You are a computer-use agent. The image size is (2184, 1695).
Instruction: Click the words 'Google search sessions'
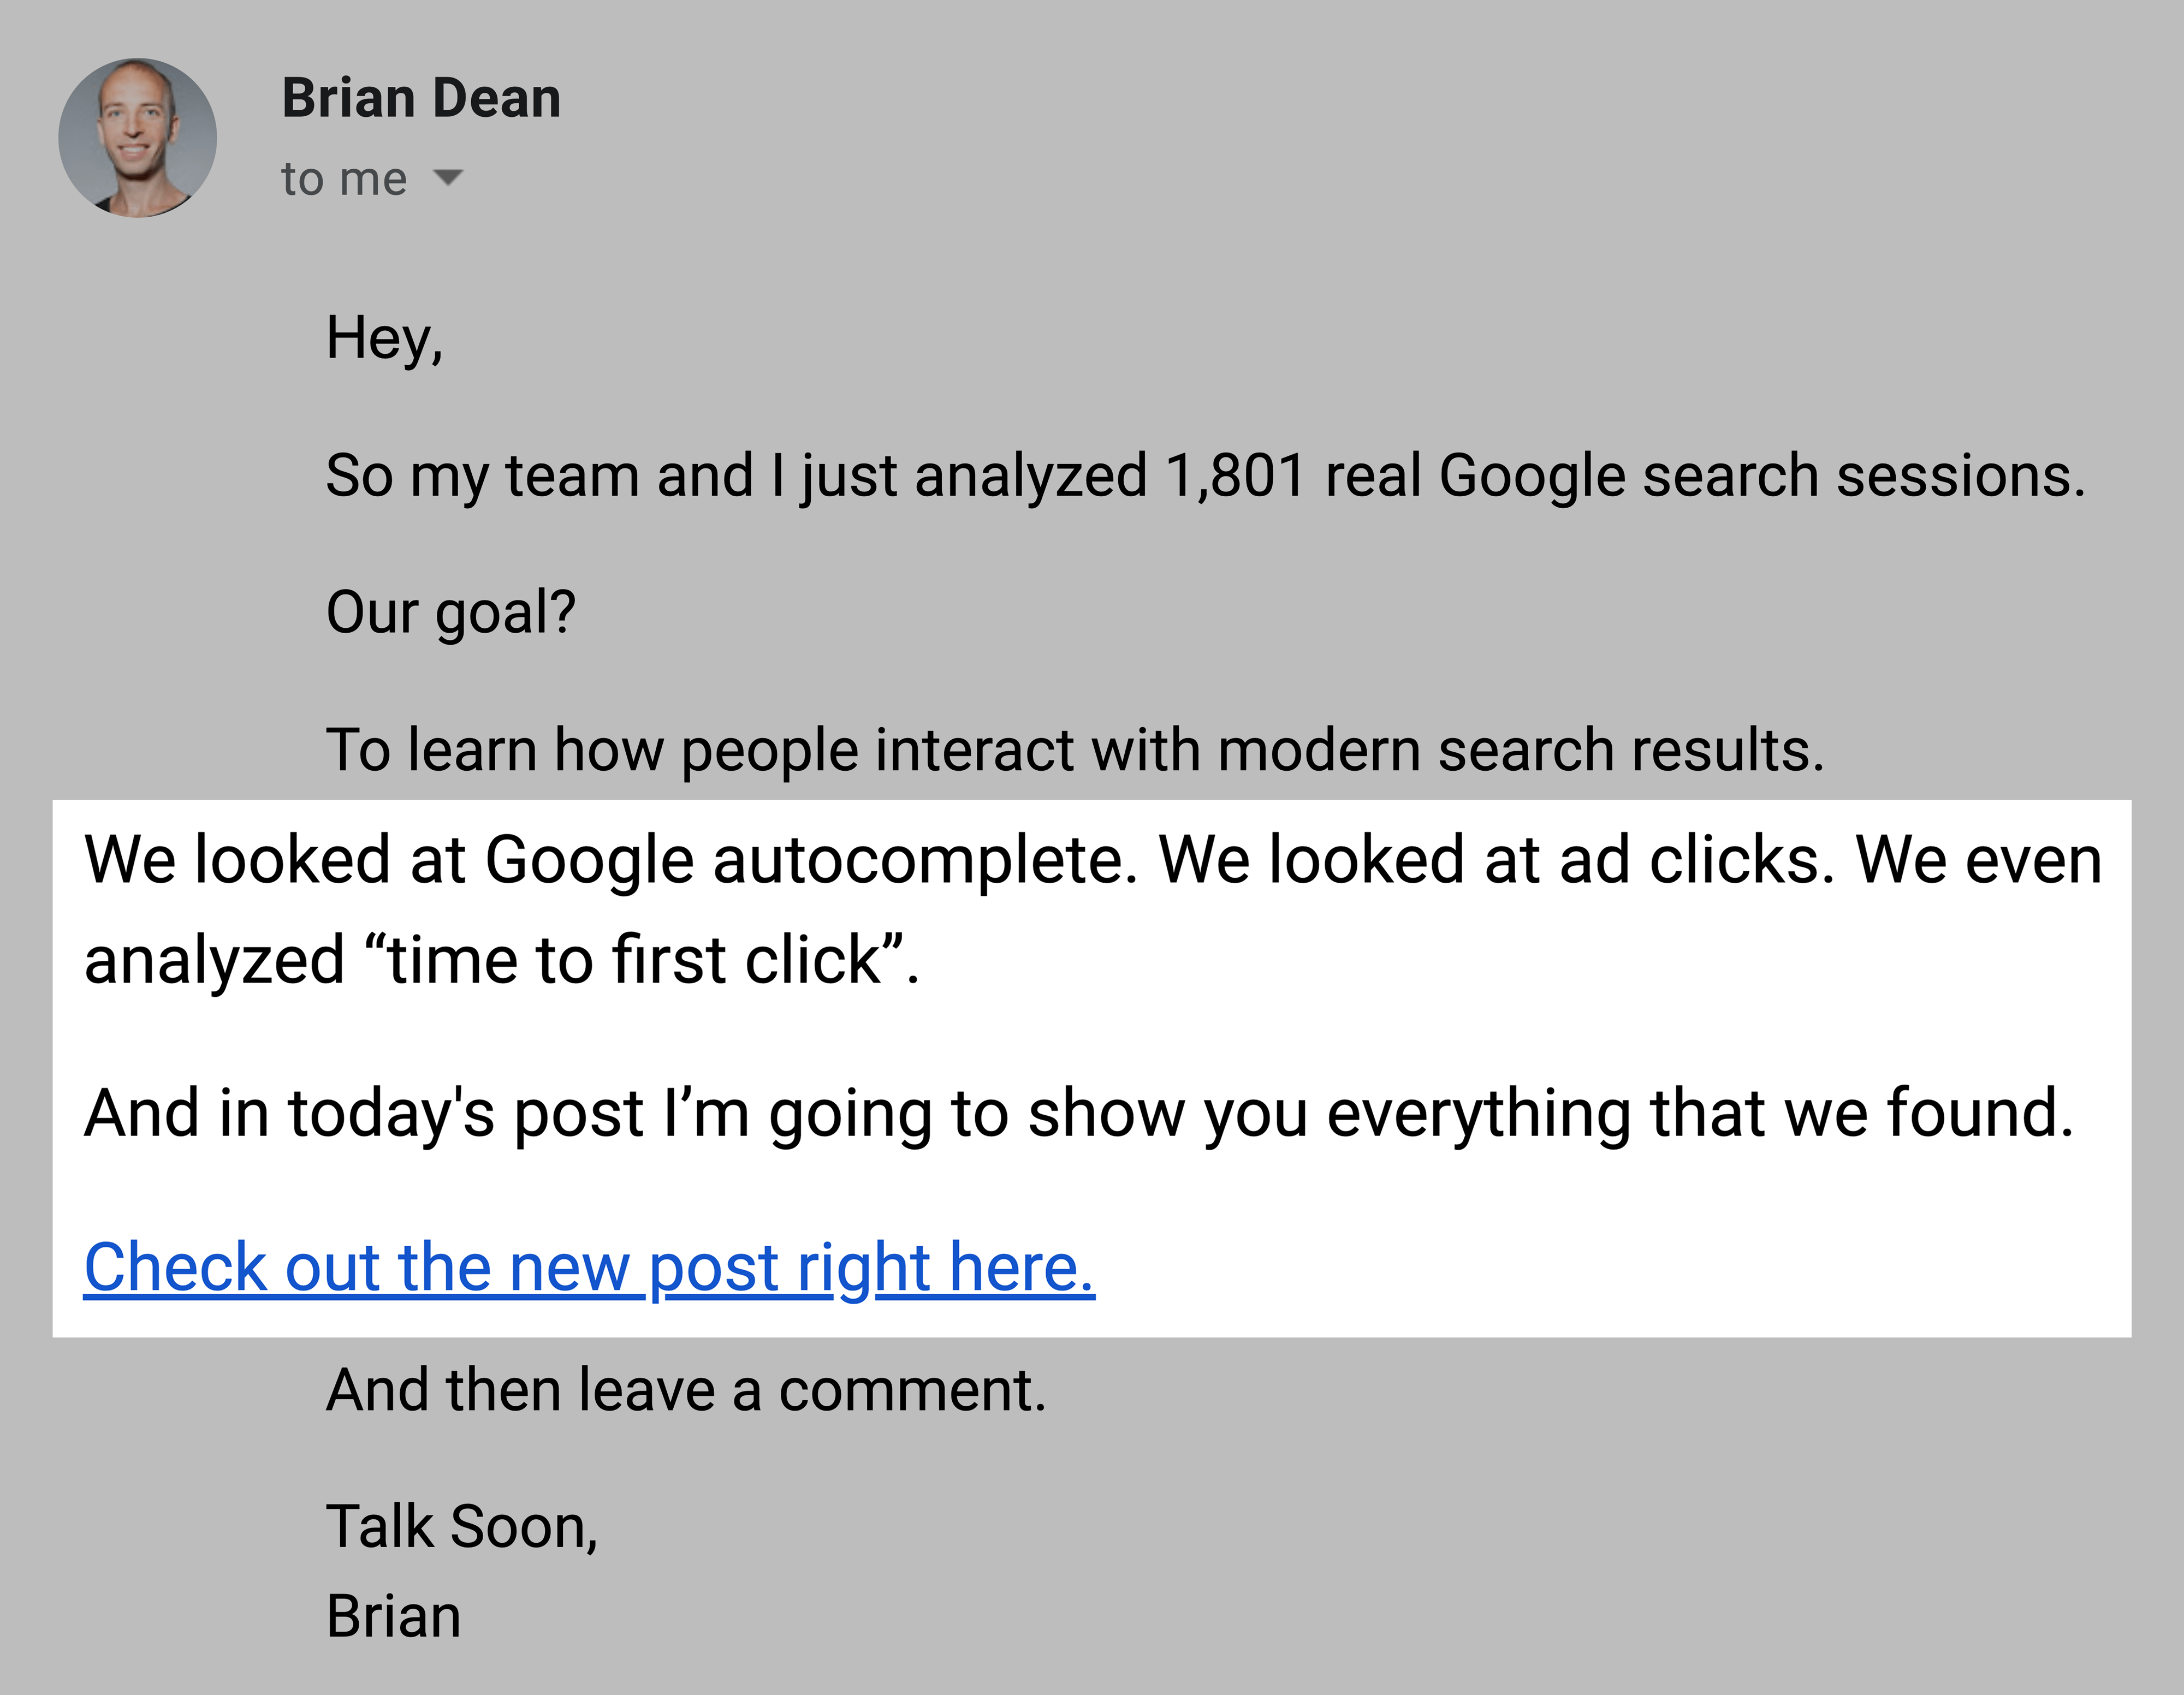(x=1762, y=475)
